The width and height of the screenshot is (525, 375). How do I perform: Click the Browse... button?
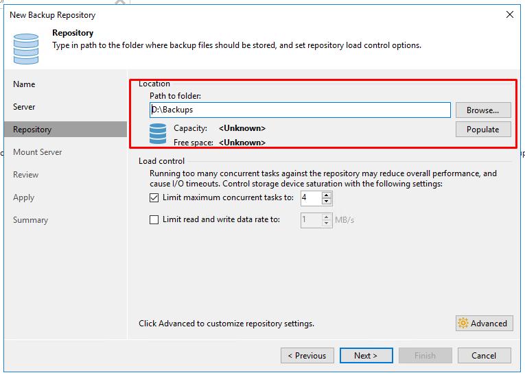point(483,110)
